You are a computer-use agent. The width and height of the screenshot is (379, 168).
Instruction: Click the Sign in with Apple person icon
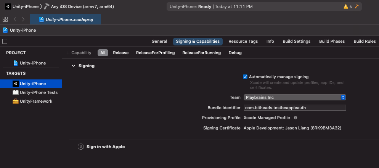click(81, 147)
